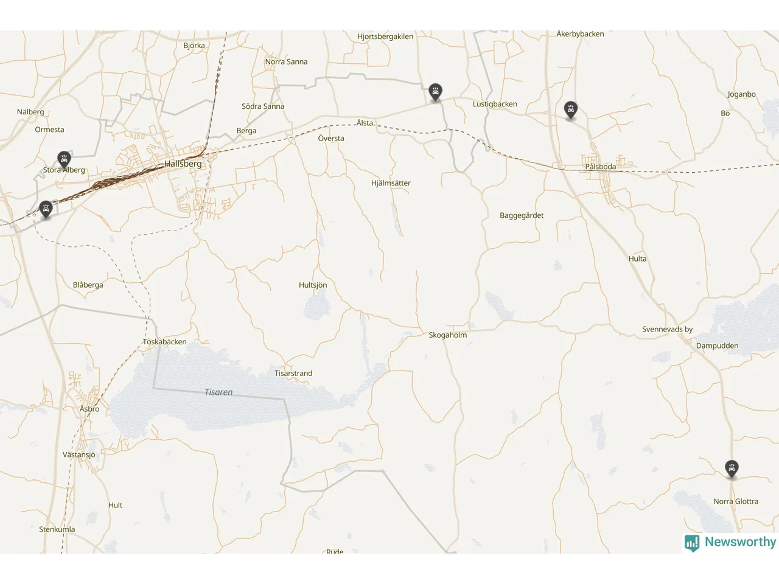Click the Hjälmsätter label
Screen dimensions: 779x584
tap(391, 183)
